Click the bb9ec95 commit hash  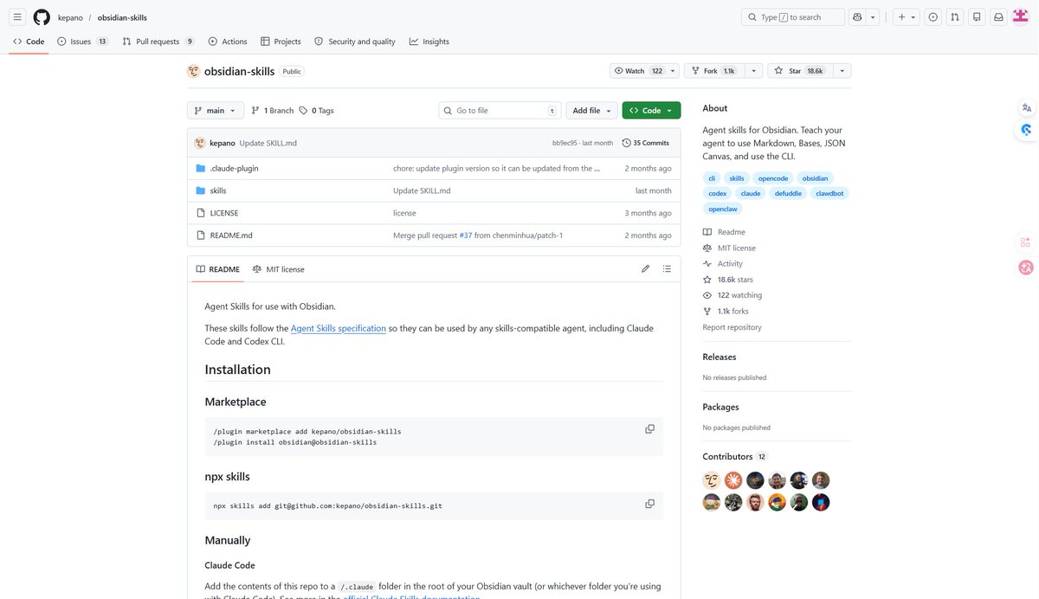565,143
